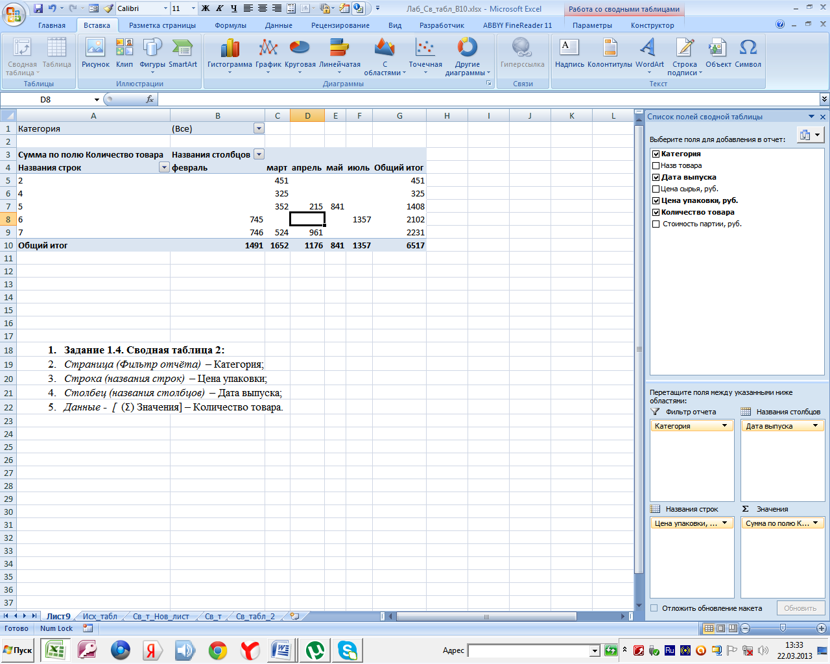
Task: Insert clip art (Клип)
Action: (124, 53)
